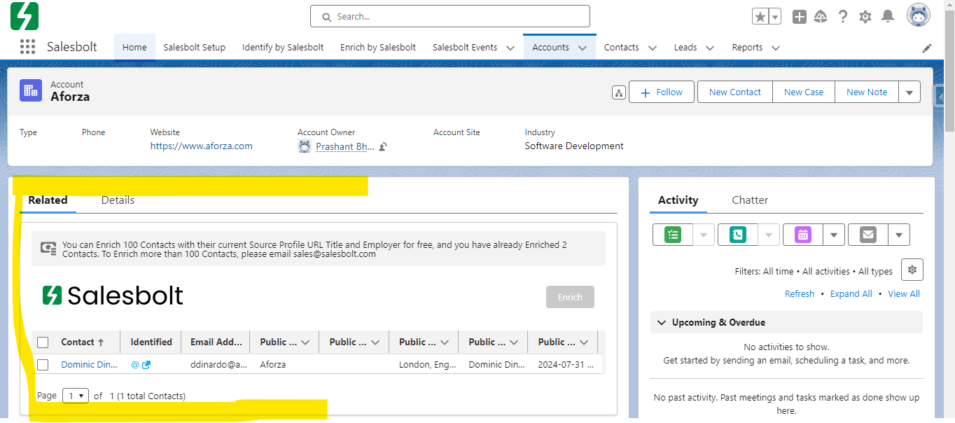Screen dimensions: 955x423
Task: Open the Notifications bell icon
Action: click(888, 16)
